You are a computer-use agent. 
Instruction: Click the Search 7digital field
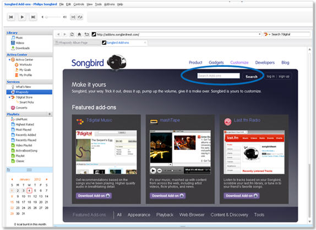pos(290,35)
